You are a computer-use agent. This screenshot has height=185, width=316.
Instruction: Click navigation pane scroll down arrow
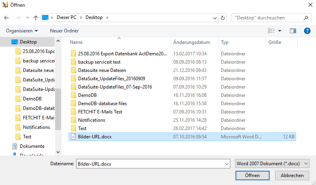(x=58, y=152)
